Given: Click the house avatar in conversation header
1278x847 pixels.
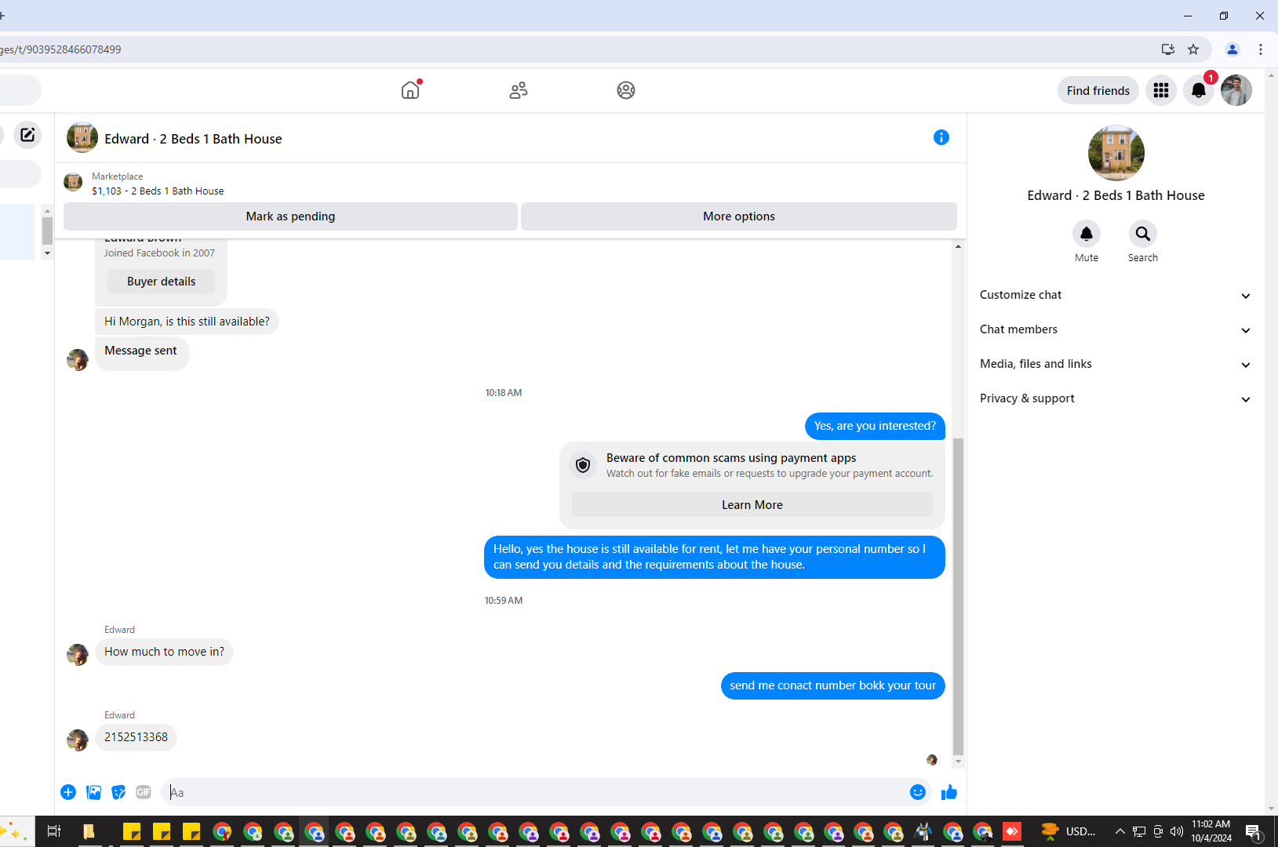Looking at the screenshot, I should tap(82, 138).
